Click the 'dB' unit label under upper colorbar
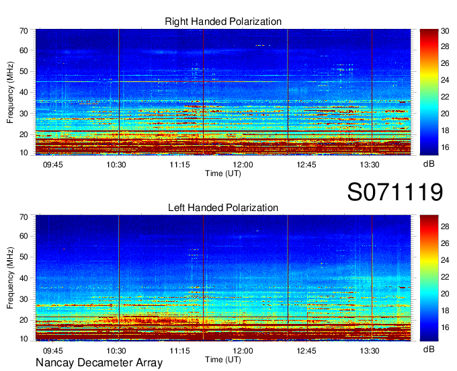 point(429,164)
